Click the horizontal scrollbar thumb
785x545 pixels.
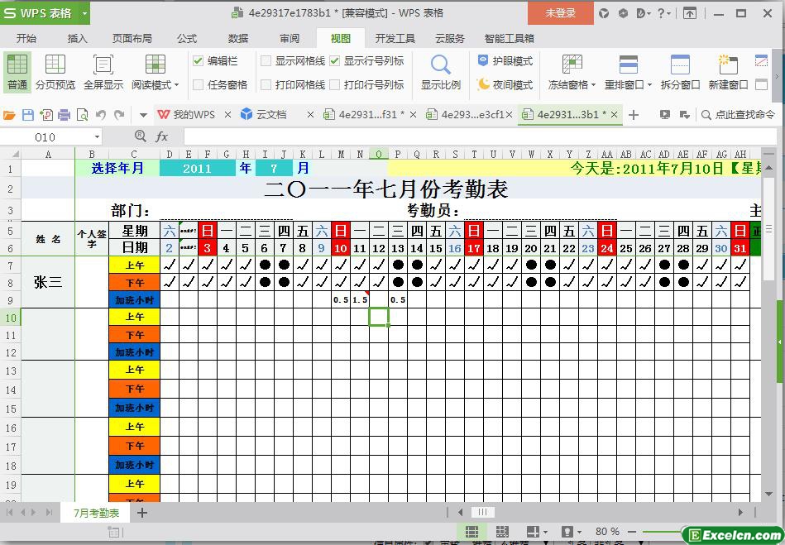click(482, 512)
